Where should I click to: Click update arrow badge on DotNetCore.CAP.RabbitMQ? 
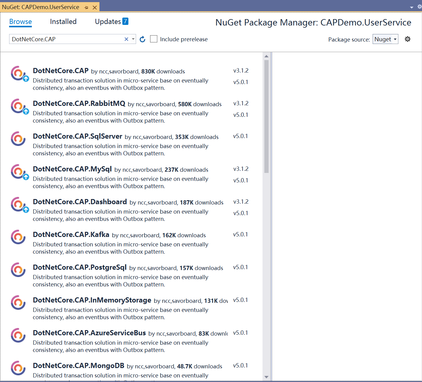pos(26,111)
